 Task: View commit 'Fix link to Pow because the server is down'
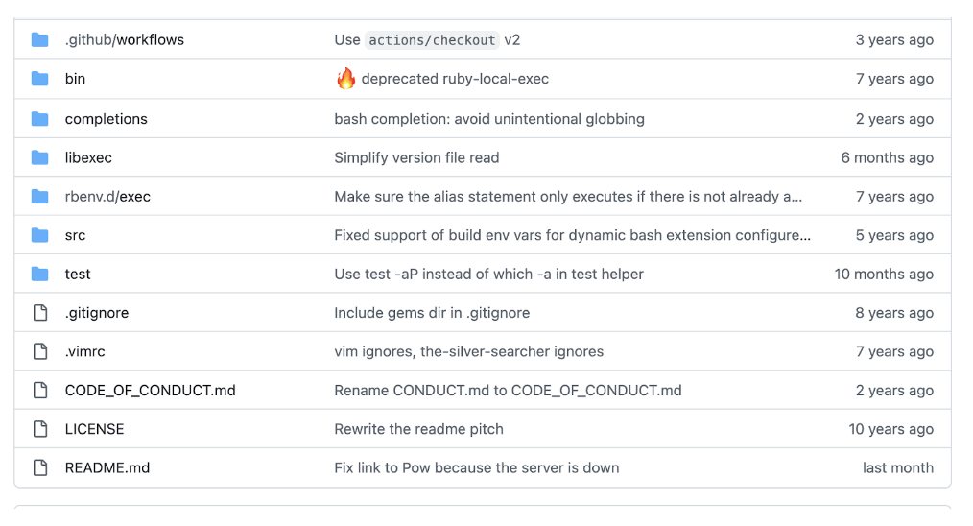(x=477, y=467)
